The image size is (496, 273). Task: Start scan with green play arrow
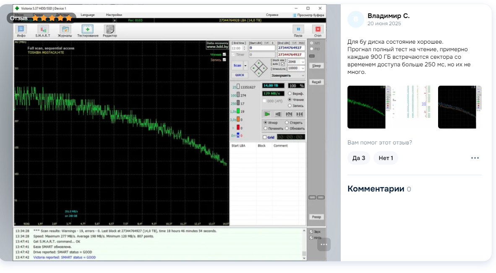(267, 114)
